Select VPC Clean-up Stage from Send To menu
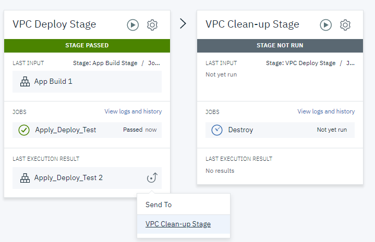 tap(178, 224)
